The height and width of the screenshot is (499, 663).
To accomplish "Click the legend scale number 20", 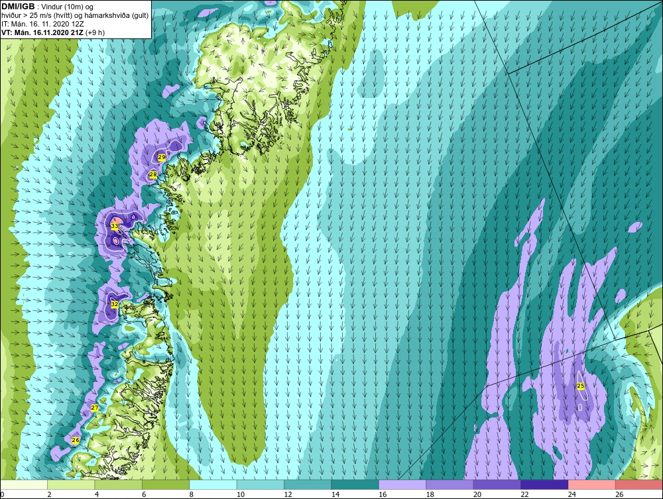I will coord(477,494).
